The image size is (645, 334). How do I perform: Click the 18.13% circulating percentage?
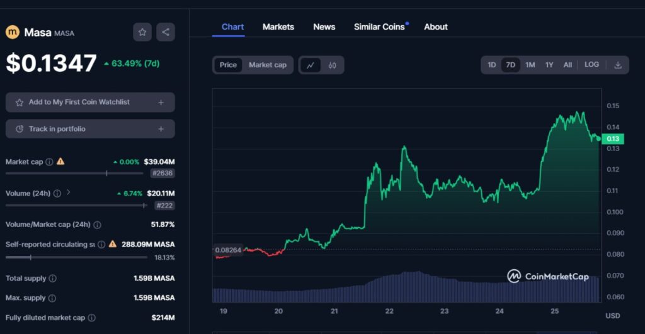[164, 258]
